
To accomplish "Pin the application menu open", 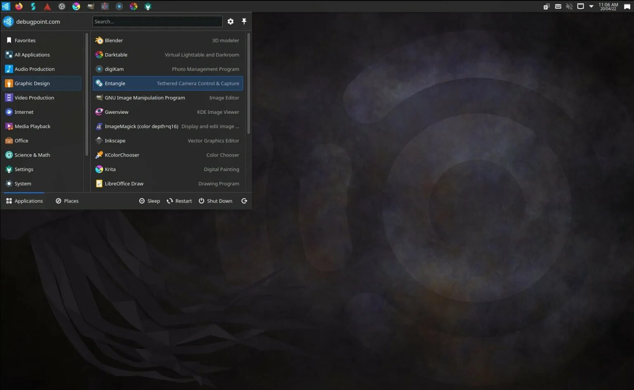I will [x=244, y=21].
